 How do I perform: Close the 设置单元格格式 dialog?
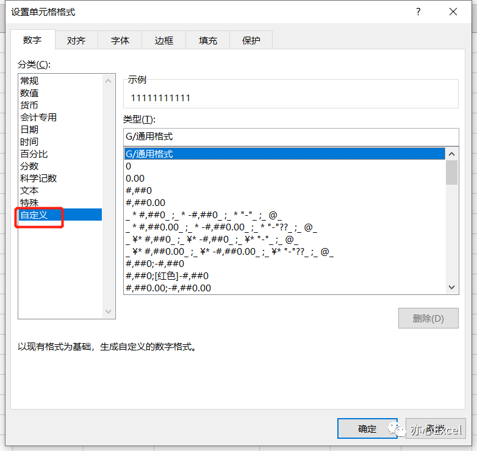tap(453, 12)
